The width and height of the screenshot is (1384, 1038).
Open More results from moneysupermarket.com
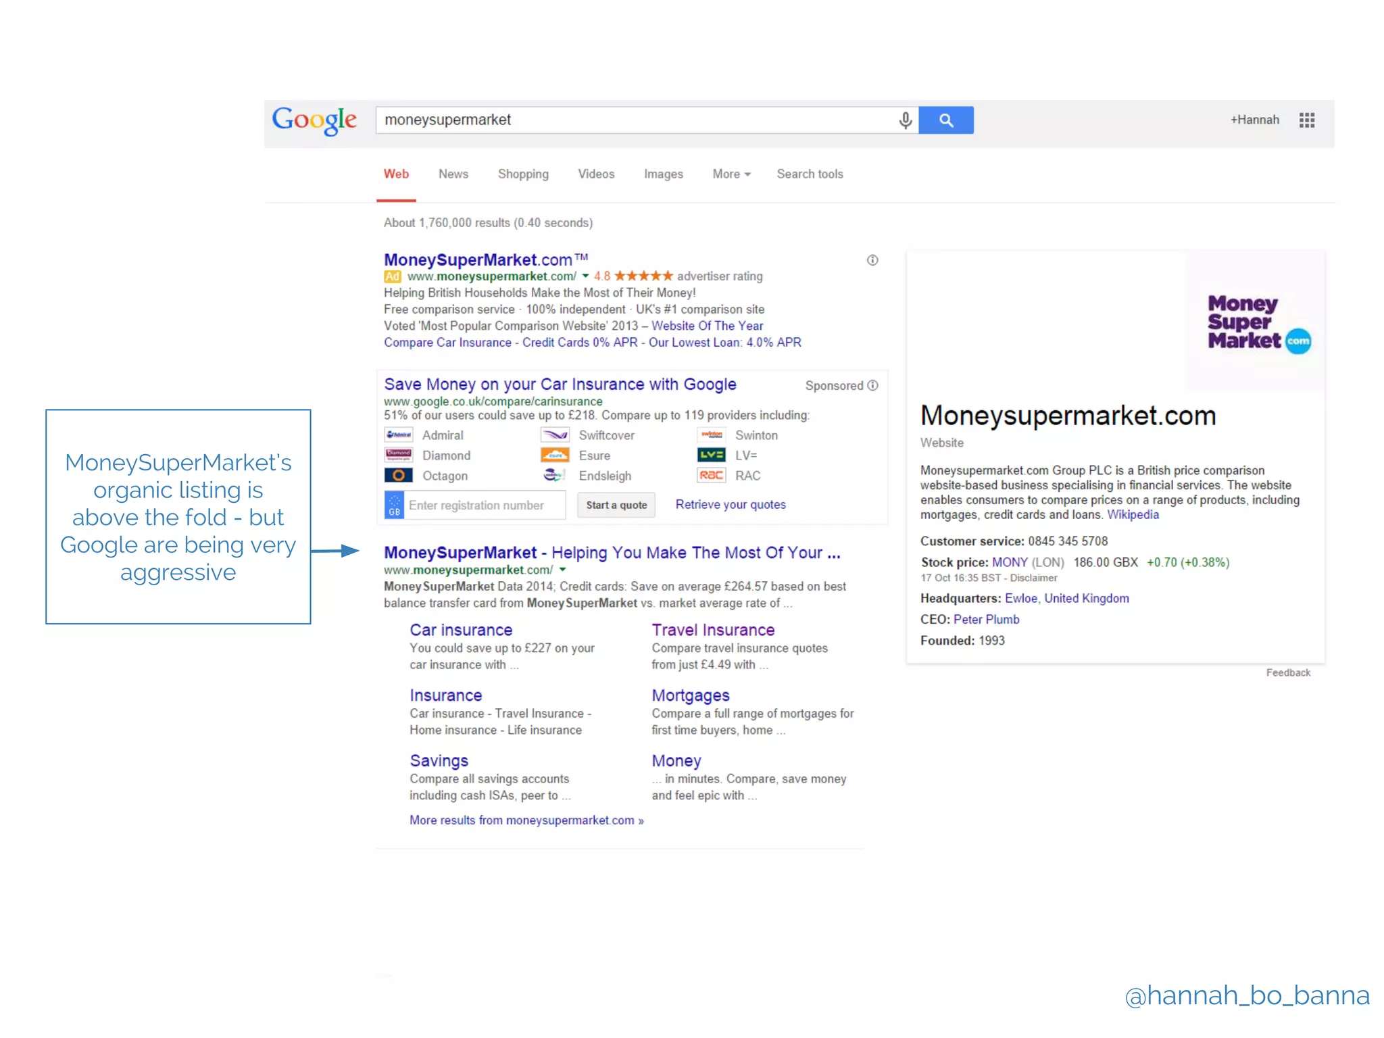click(x=526, y=820)
